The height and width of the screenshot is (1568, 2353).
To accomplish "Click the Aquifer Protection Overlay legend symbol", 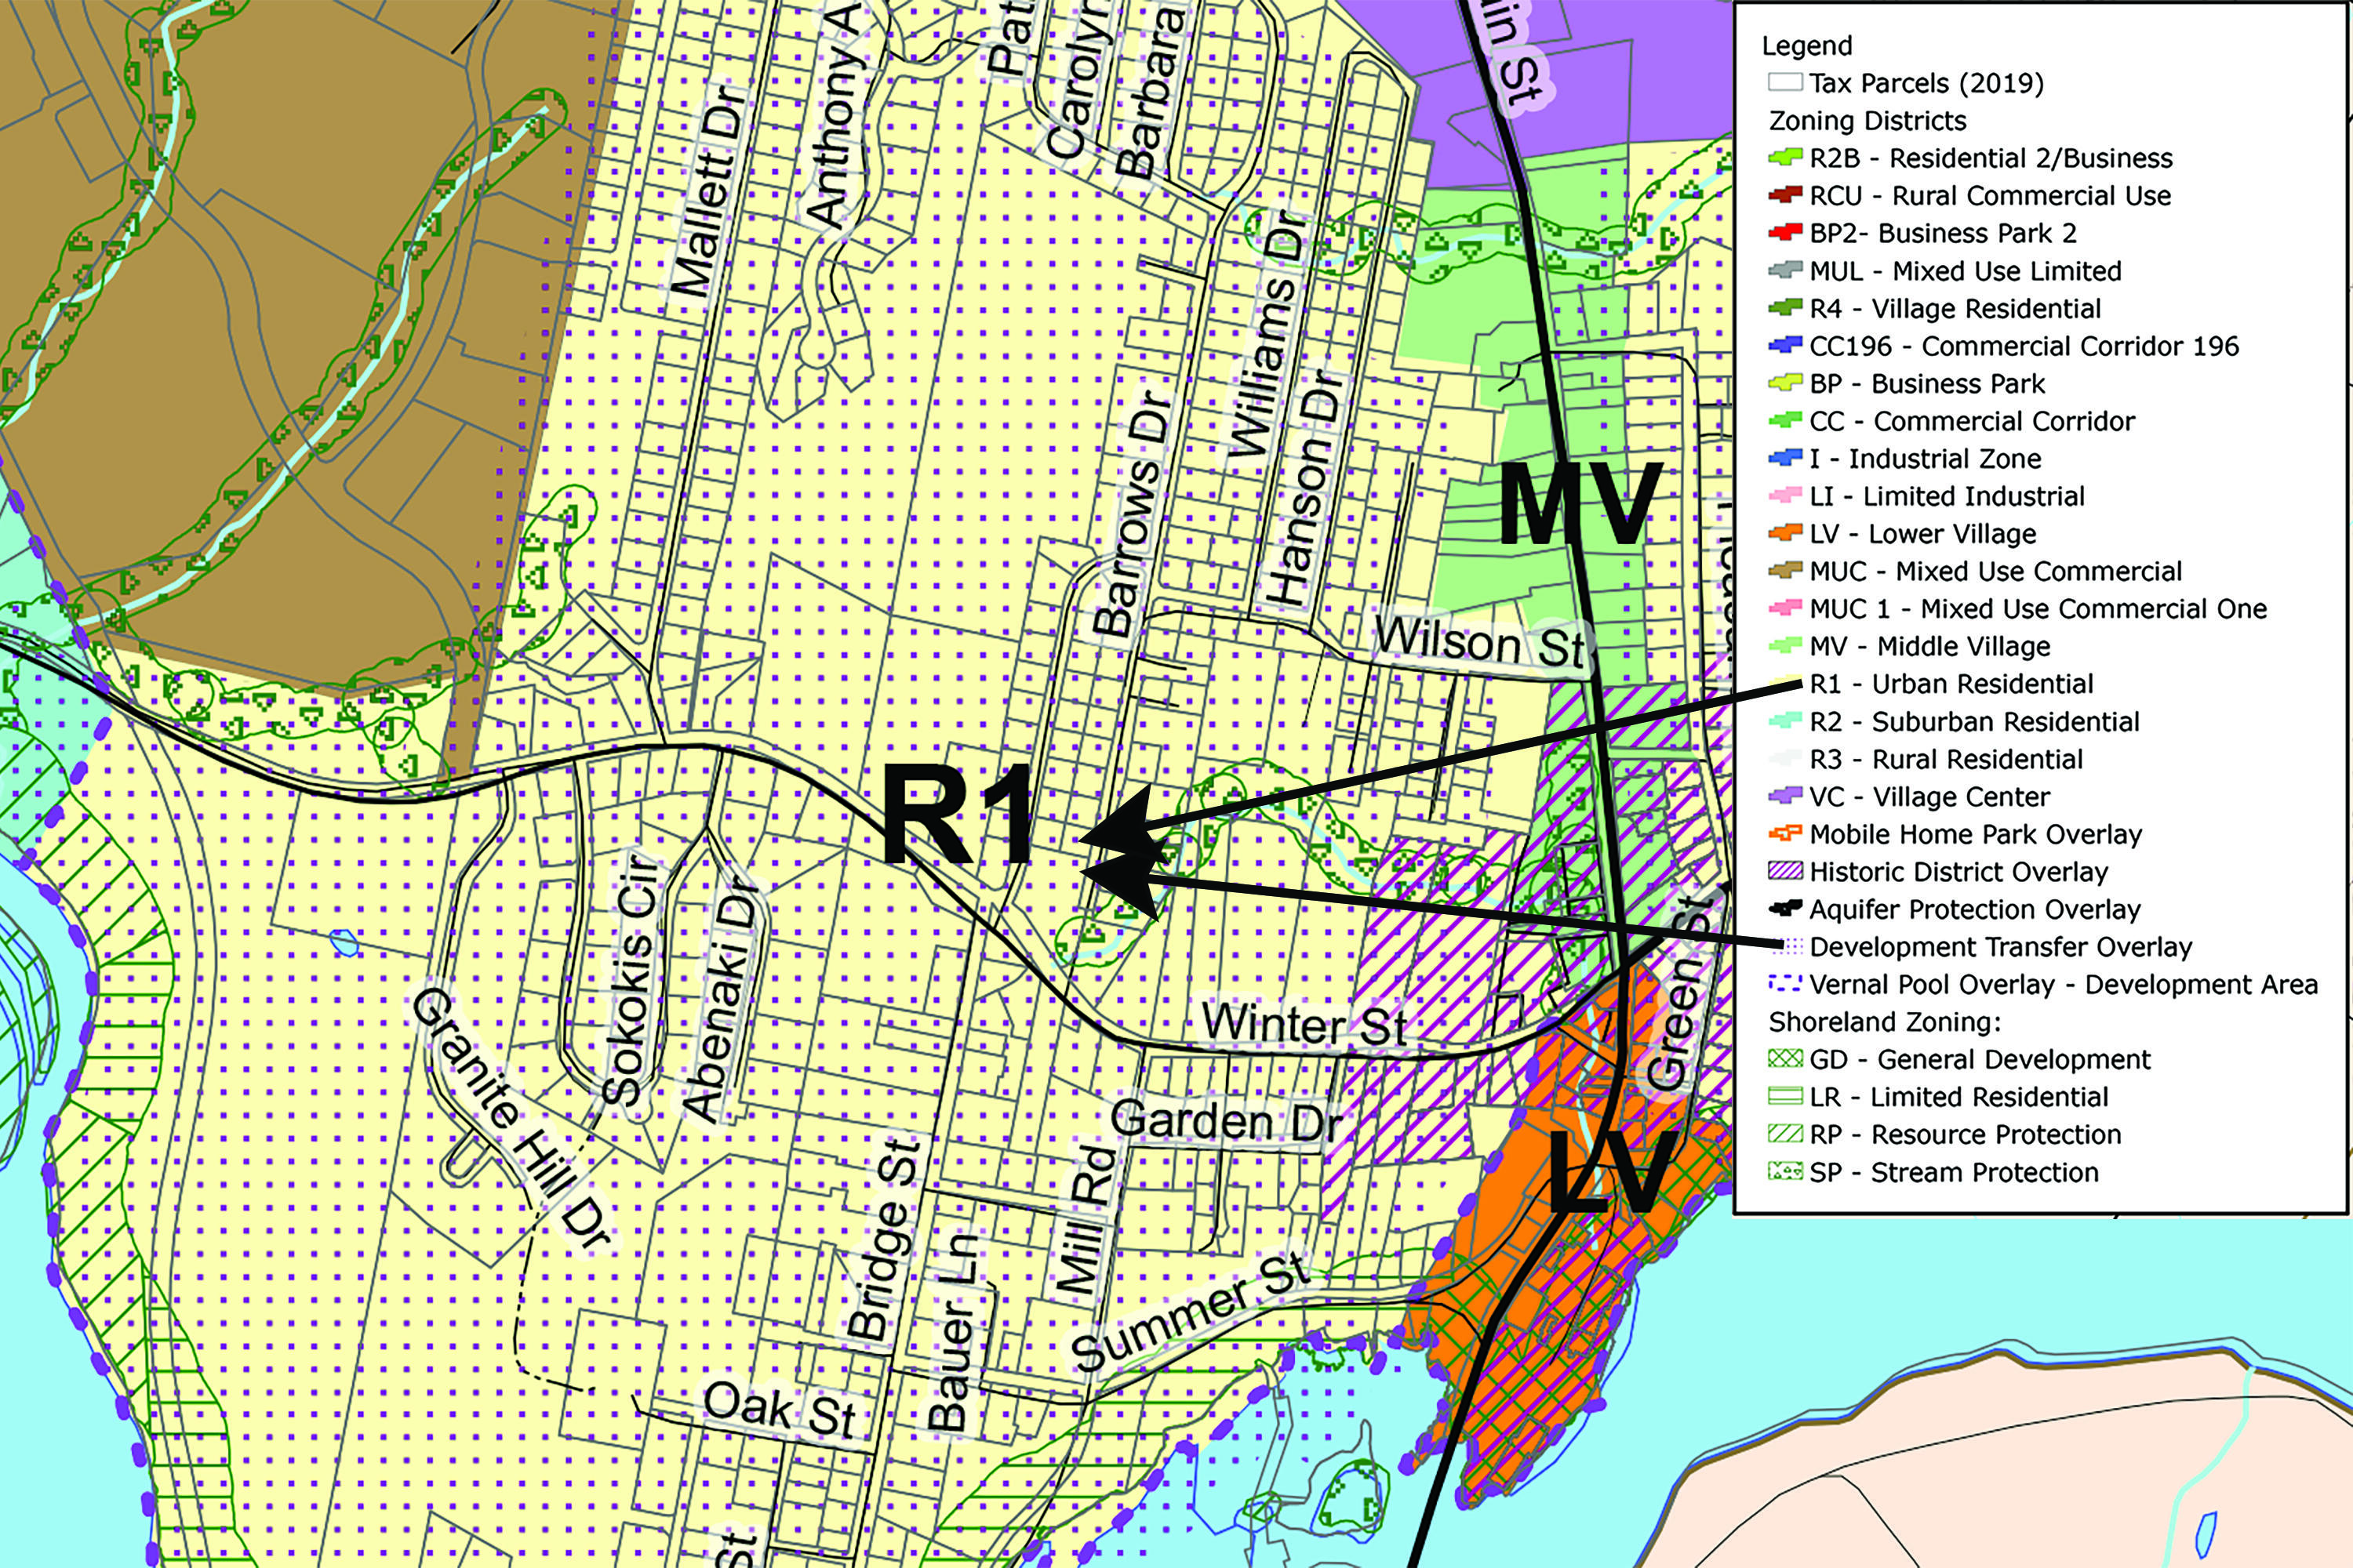I will tap(1785, 909).
